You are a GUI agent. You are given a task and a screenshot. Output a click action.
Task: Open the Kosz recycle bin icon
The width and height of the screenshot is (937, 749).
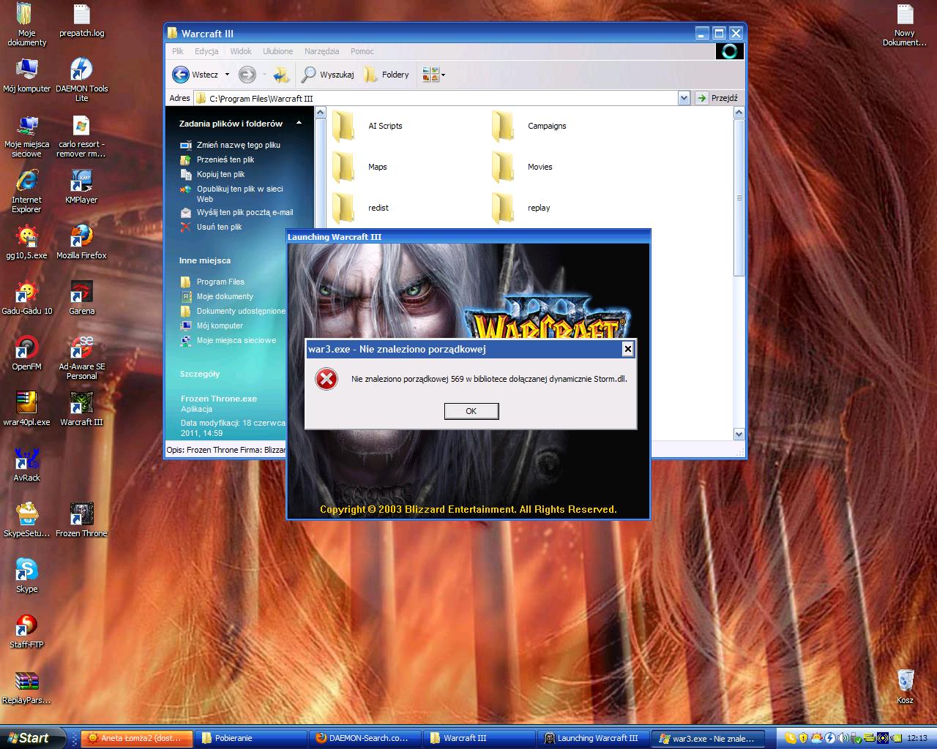[x=905, y=681]
